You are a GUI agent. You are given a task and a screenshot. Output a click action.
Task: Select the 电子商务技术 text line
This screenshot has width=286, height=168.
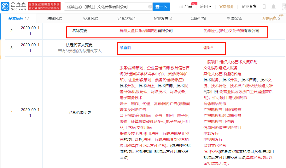pos(131,98)
